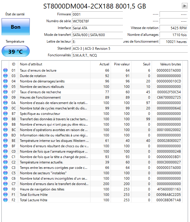Click the 39 °C temperature indicator

coord(16,51)
